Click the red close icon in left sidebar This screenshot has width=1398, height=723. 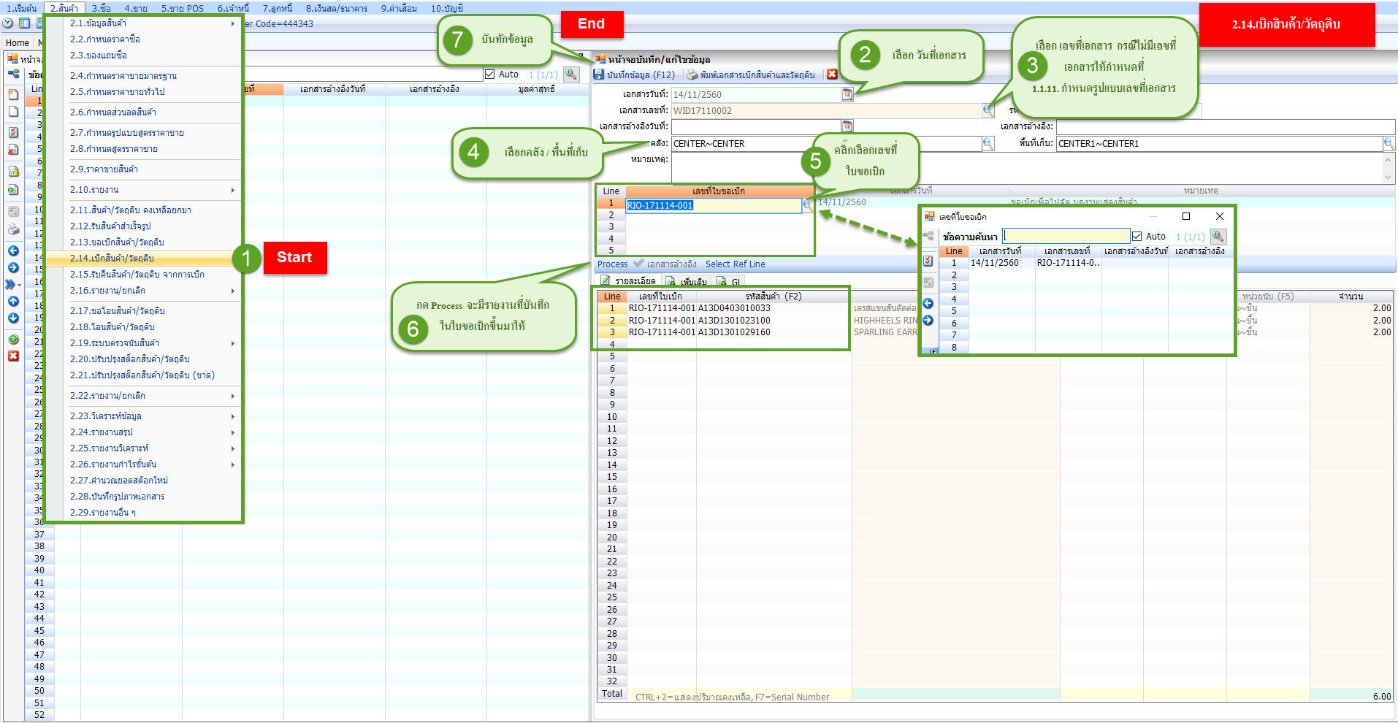[x=13, y=356]
